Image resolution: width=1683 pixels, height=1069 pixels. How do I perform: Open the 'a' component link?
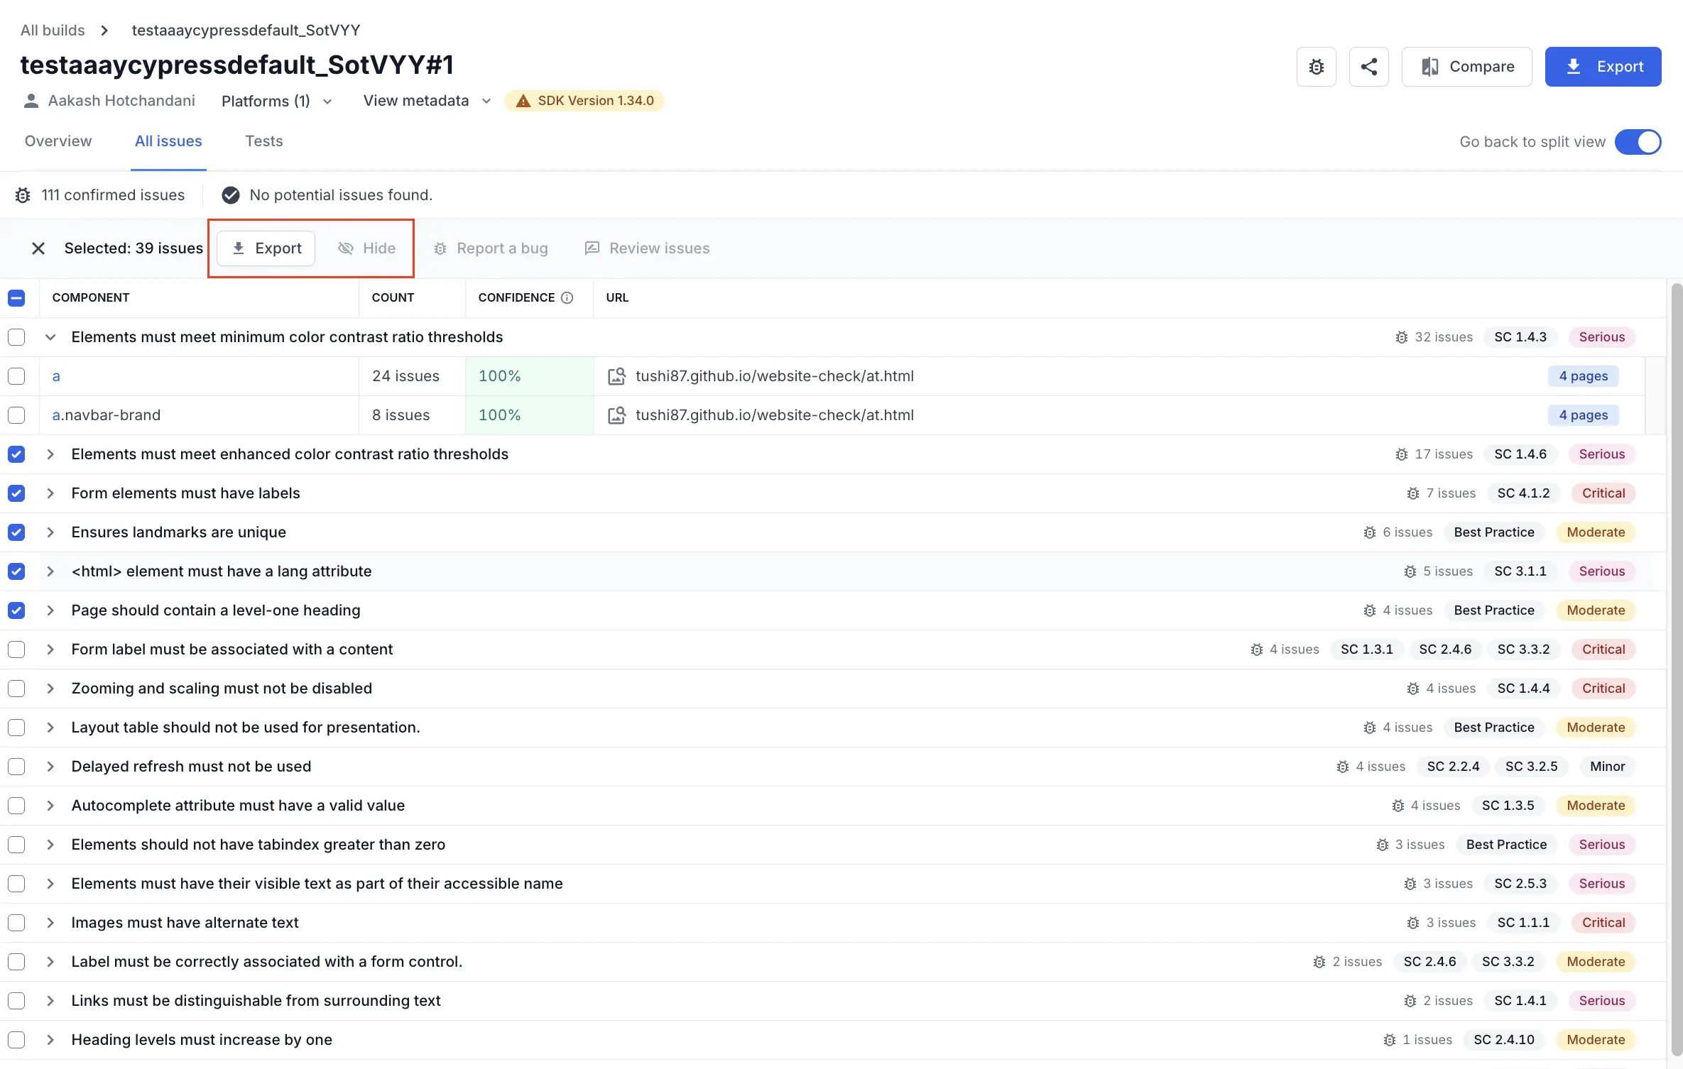(56, 376)
